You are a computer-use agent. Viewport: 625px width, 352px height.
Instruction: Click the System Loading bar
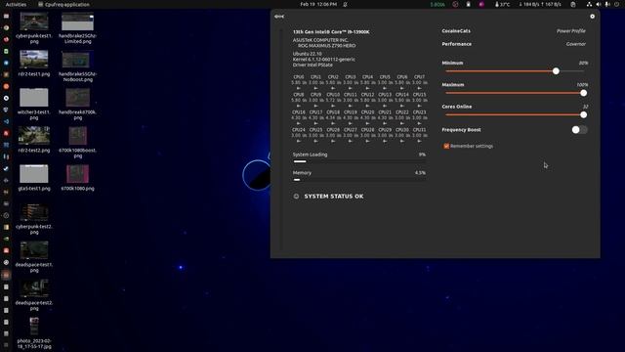pyautogui.click(x=359, y=161)
